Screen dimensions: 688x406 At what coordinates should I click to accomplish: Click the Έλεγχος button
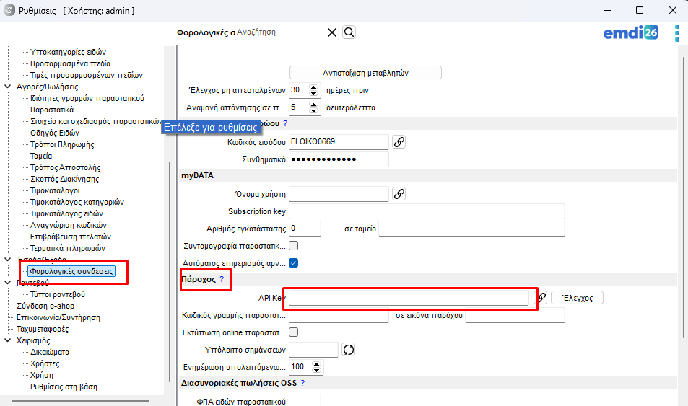tap(577, 297)
